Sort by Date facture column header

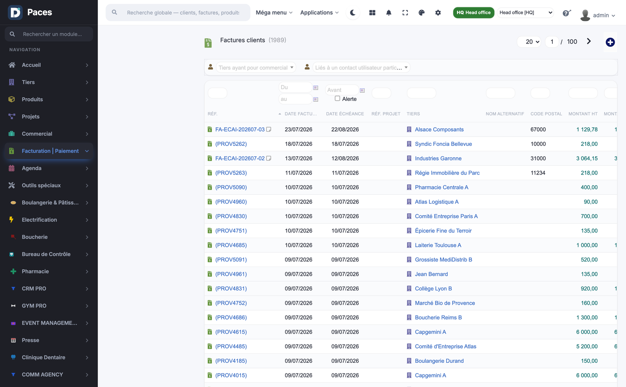pos(301,114)
